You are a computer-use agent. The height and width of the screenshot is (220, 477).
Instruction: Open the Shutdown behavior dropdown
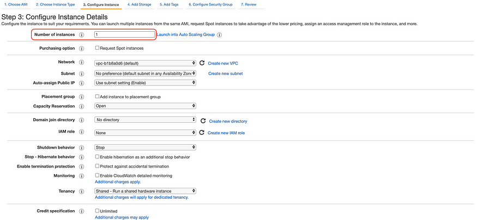coord(145,147)
